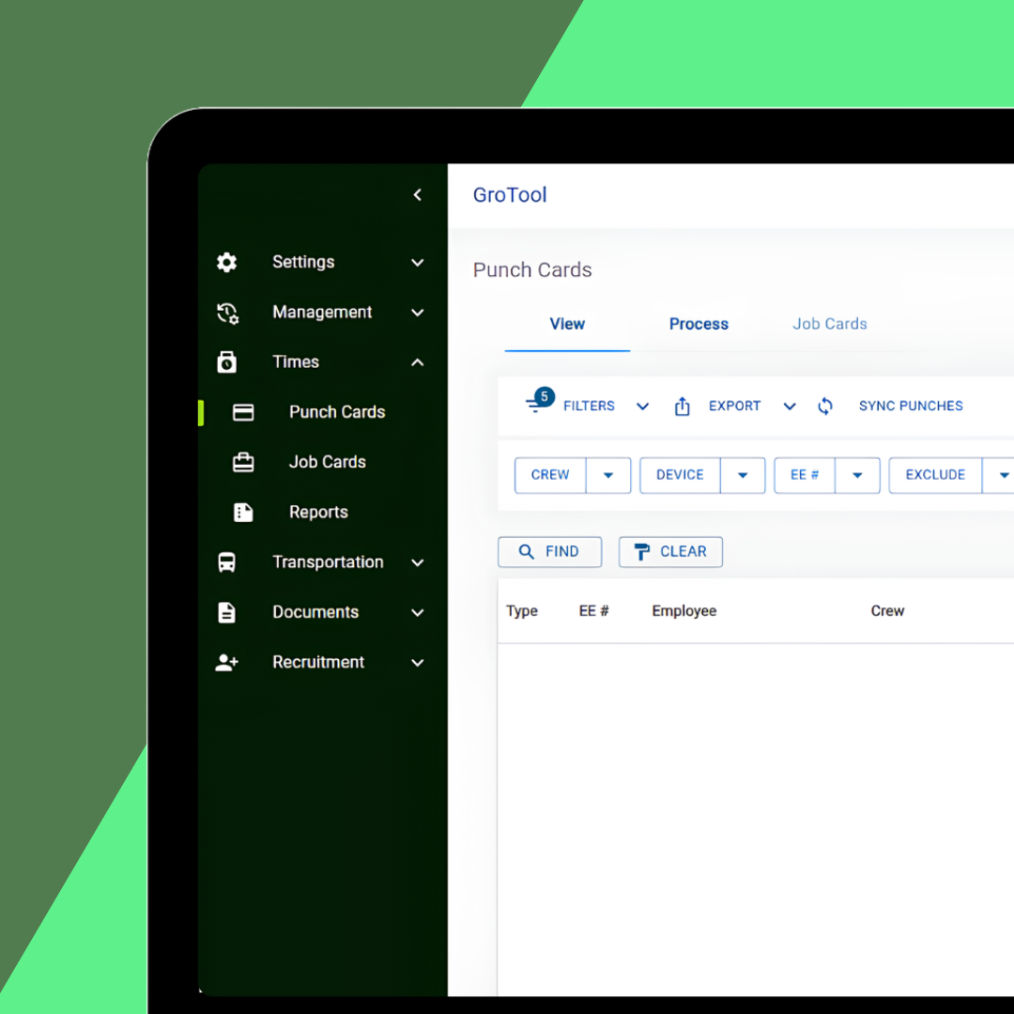This screenshot has width=1014, height=1014.
Task: Click the Times clock icon
Action: 226,362
